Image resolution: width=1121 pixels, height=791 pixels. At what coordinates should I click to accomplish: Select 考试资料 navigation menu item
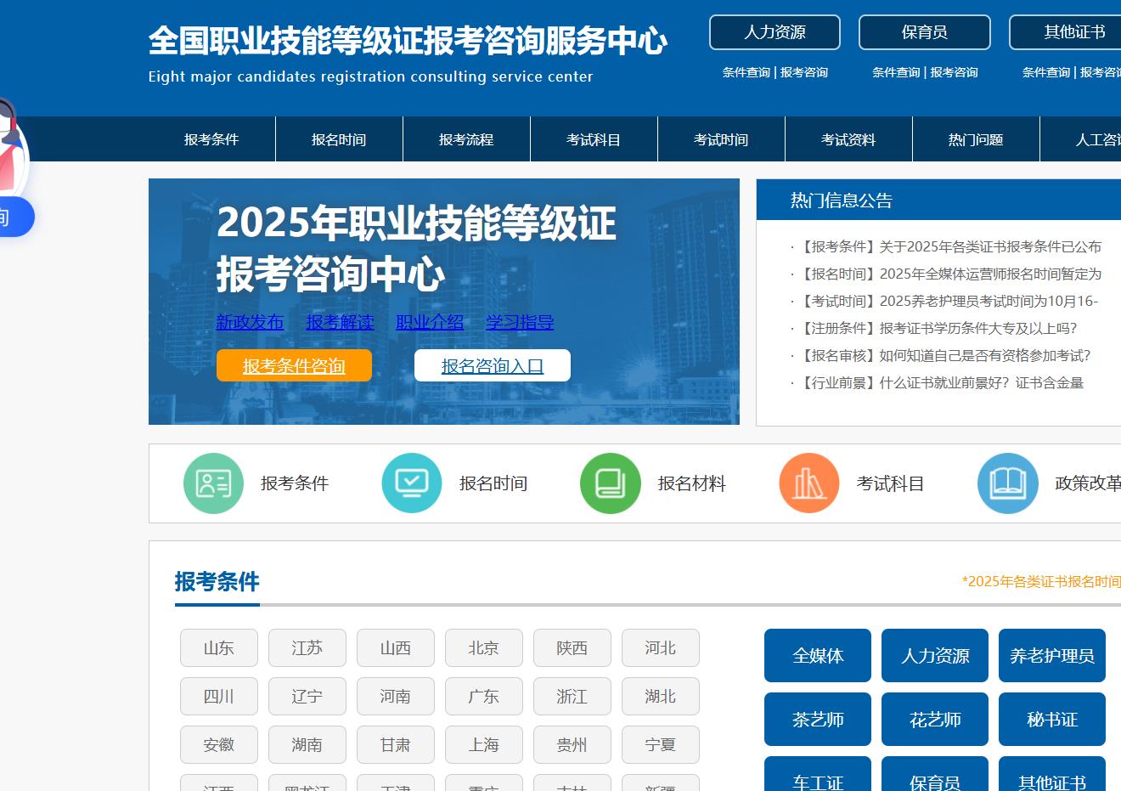coord(848,139)
